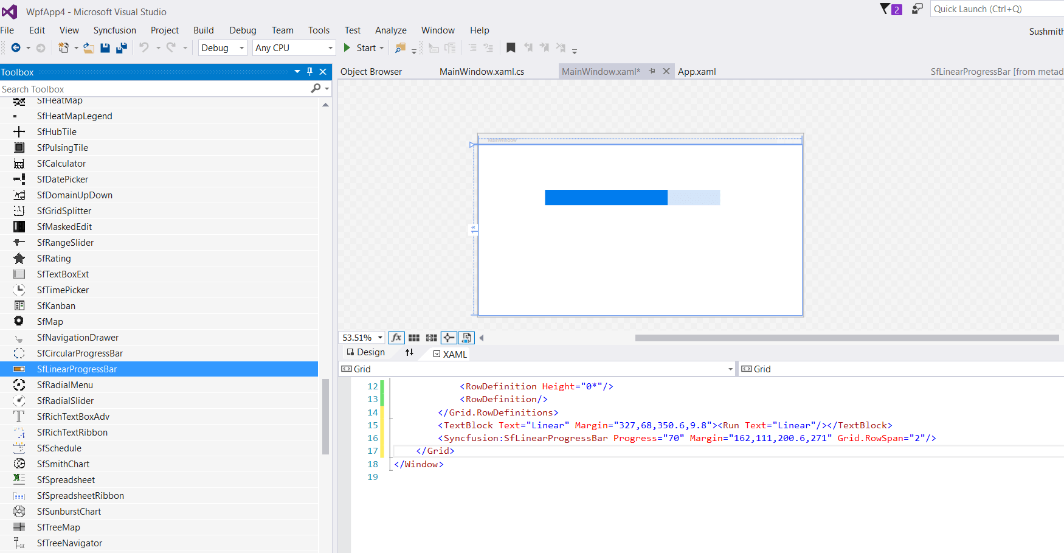Image resolution: width=1064 pixels, height=553 pixels.
Task: Open the Start debug target dropdown arrow
Action: pos(382,47)
